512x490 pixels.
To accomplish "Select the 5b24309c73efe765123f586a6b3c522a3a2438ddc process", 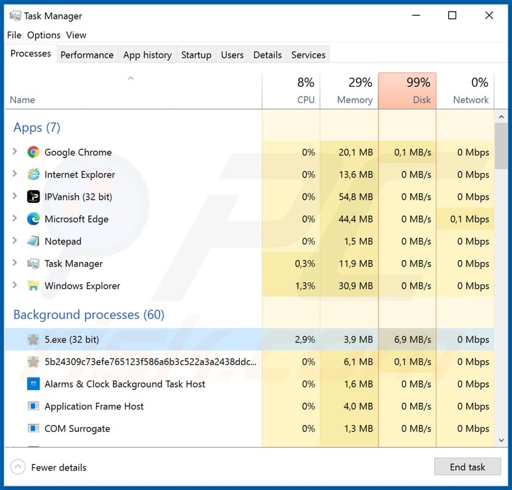I will [250, 362].
